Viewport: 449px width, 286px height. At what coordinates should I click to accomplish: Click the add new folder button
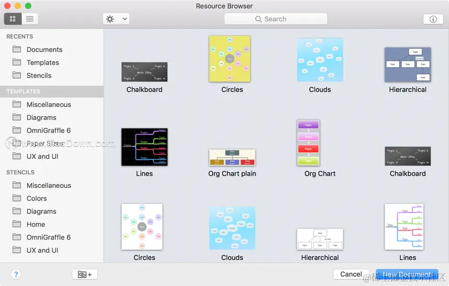click(x=85, y=275)
